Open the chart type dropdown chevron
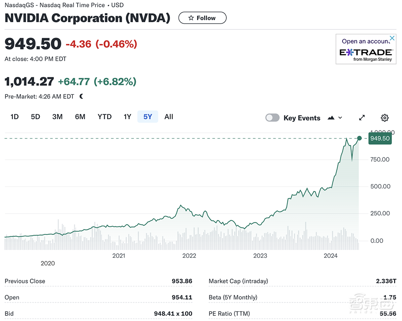 (340, 118)
